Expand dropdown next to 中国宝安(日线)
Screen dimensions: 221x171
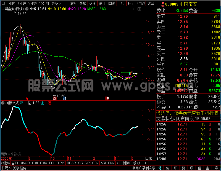click(27, 9)
